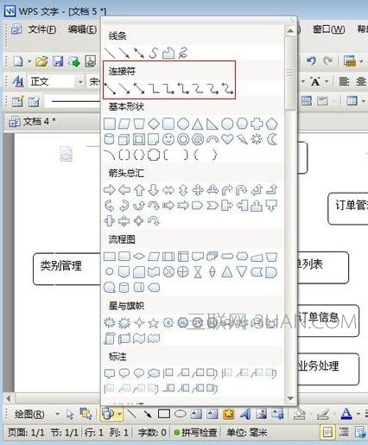
Task: Select the crescent moon shape
Action: [x=272, y=140]
